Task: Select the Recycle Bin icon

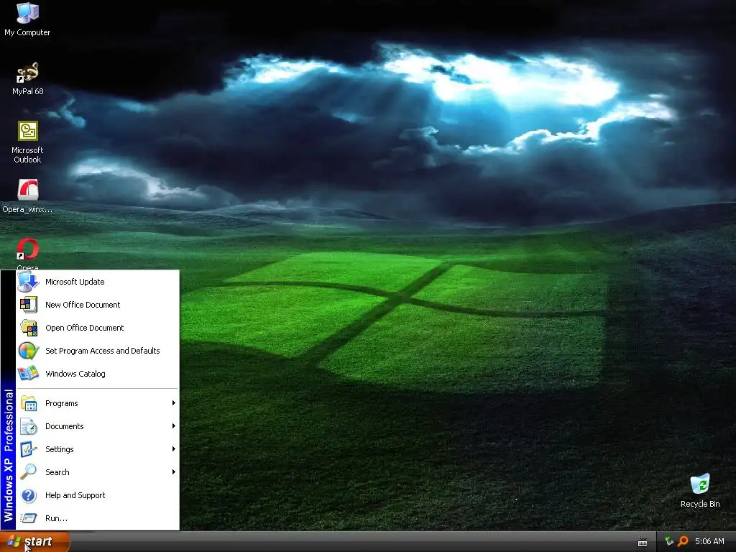Action: point(700,490)
